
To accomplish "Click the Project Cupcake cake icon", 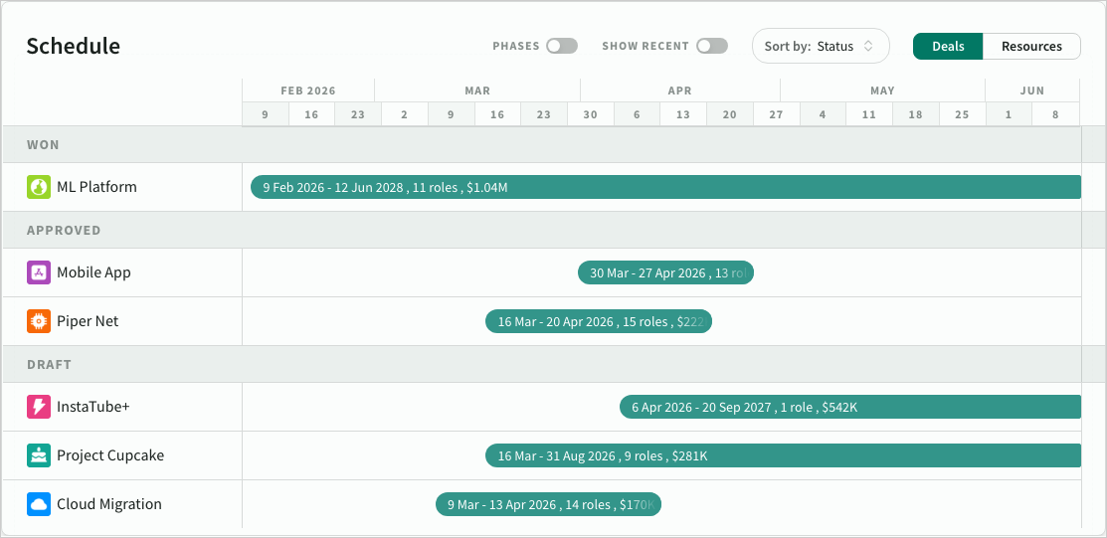I will [39, 455].
